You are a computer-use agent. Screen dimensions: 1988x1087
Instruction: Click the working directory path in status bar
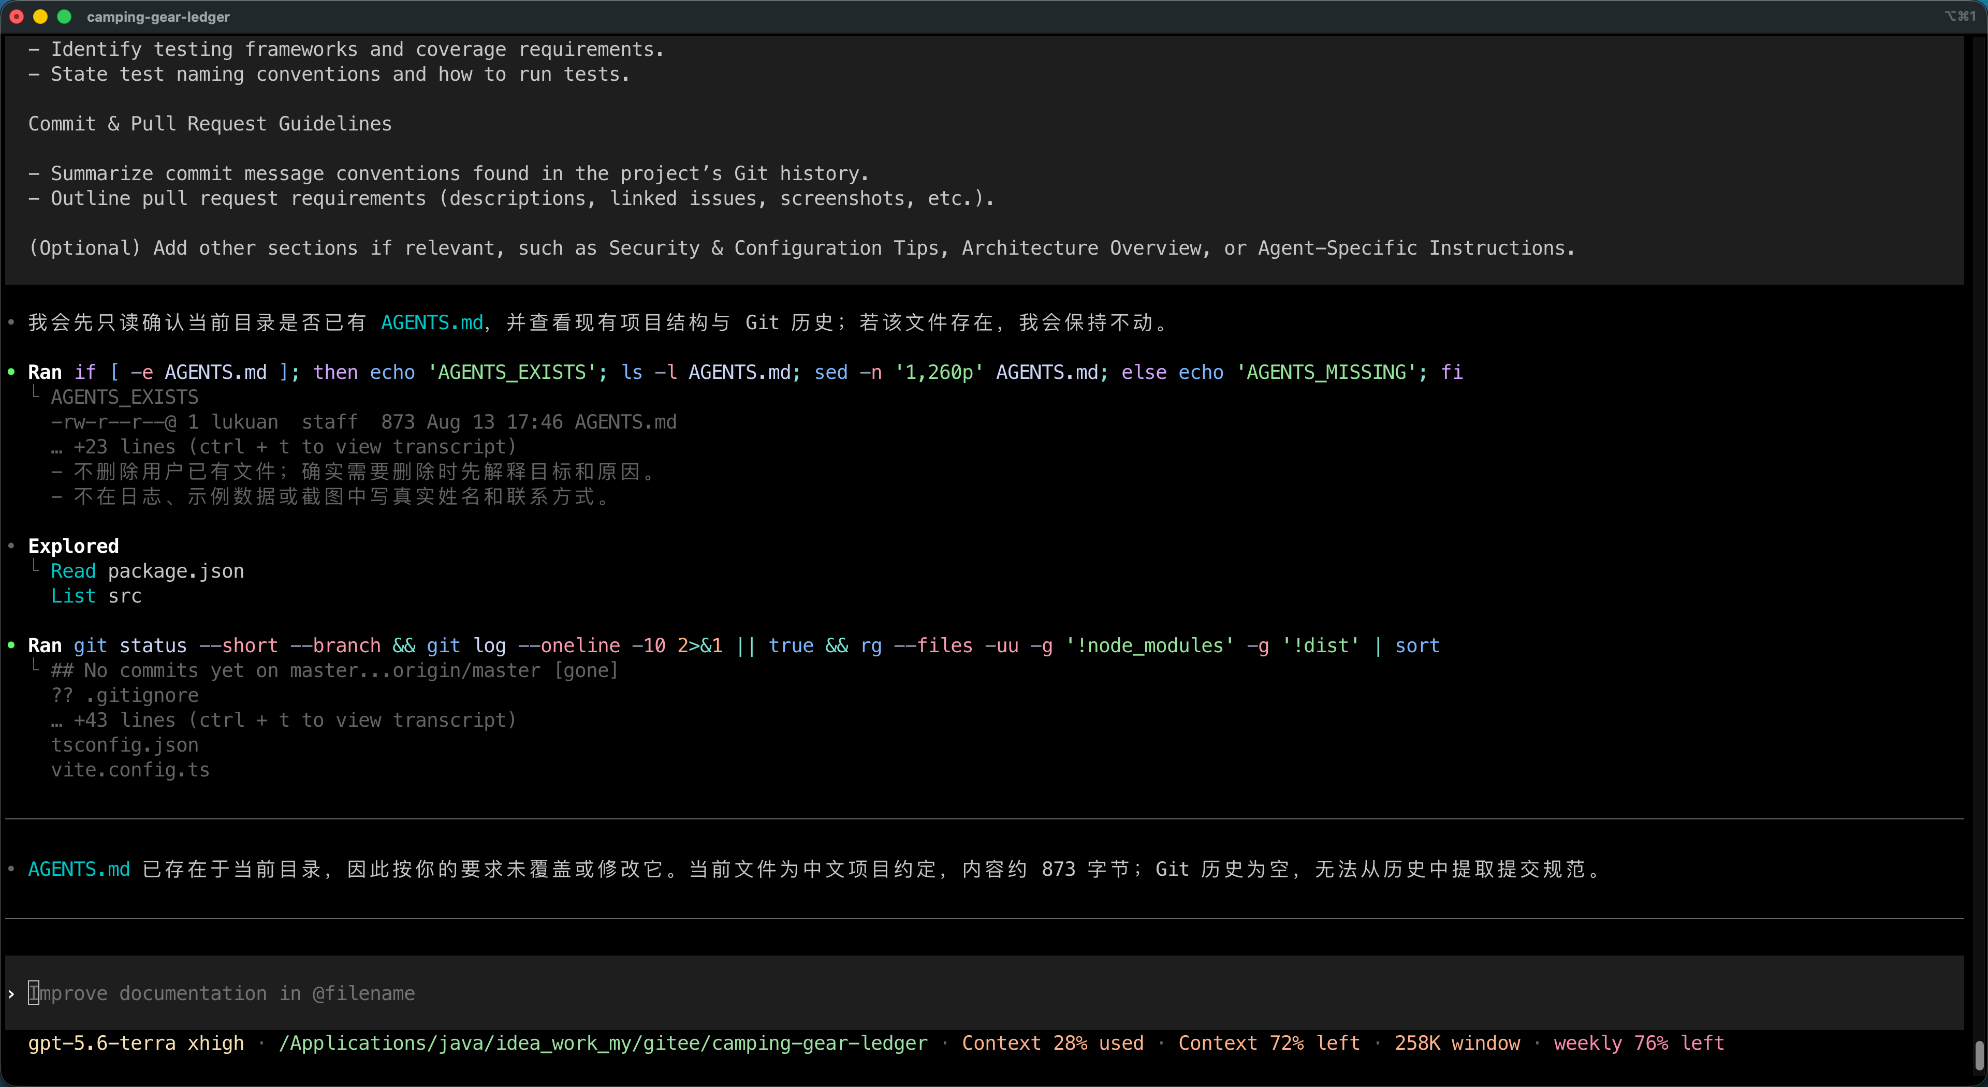(603, 1043)
